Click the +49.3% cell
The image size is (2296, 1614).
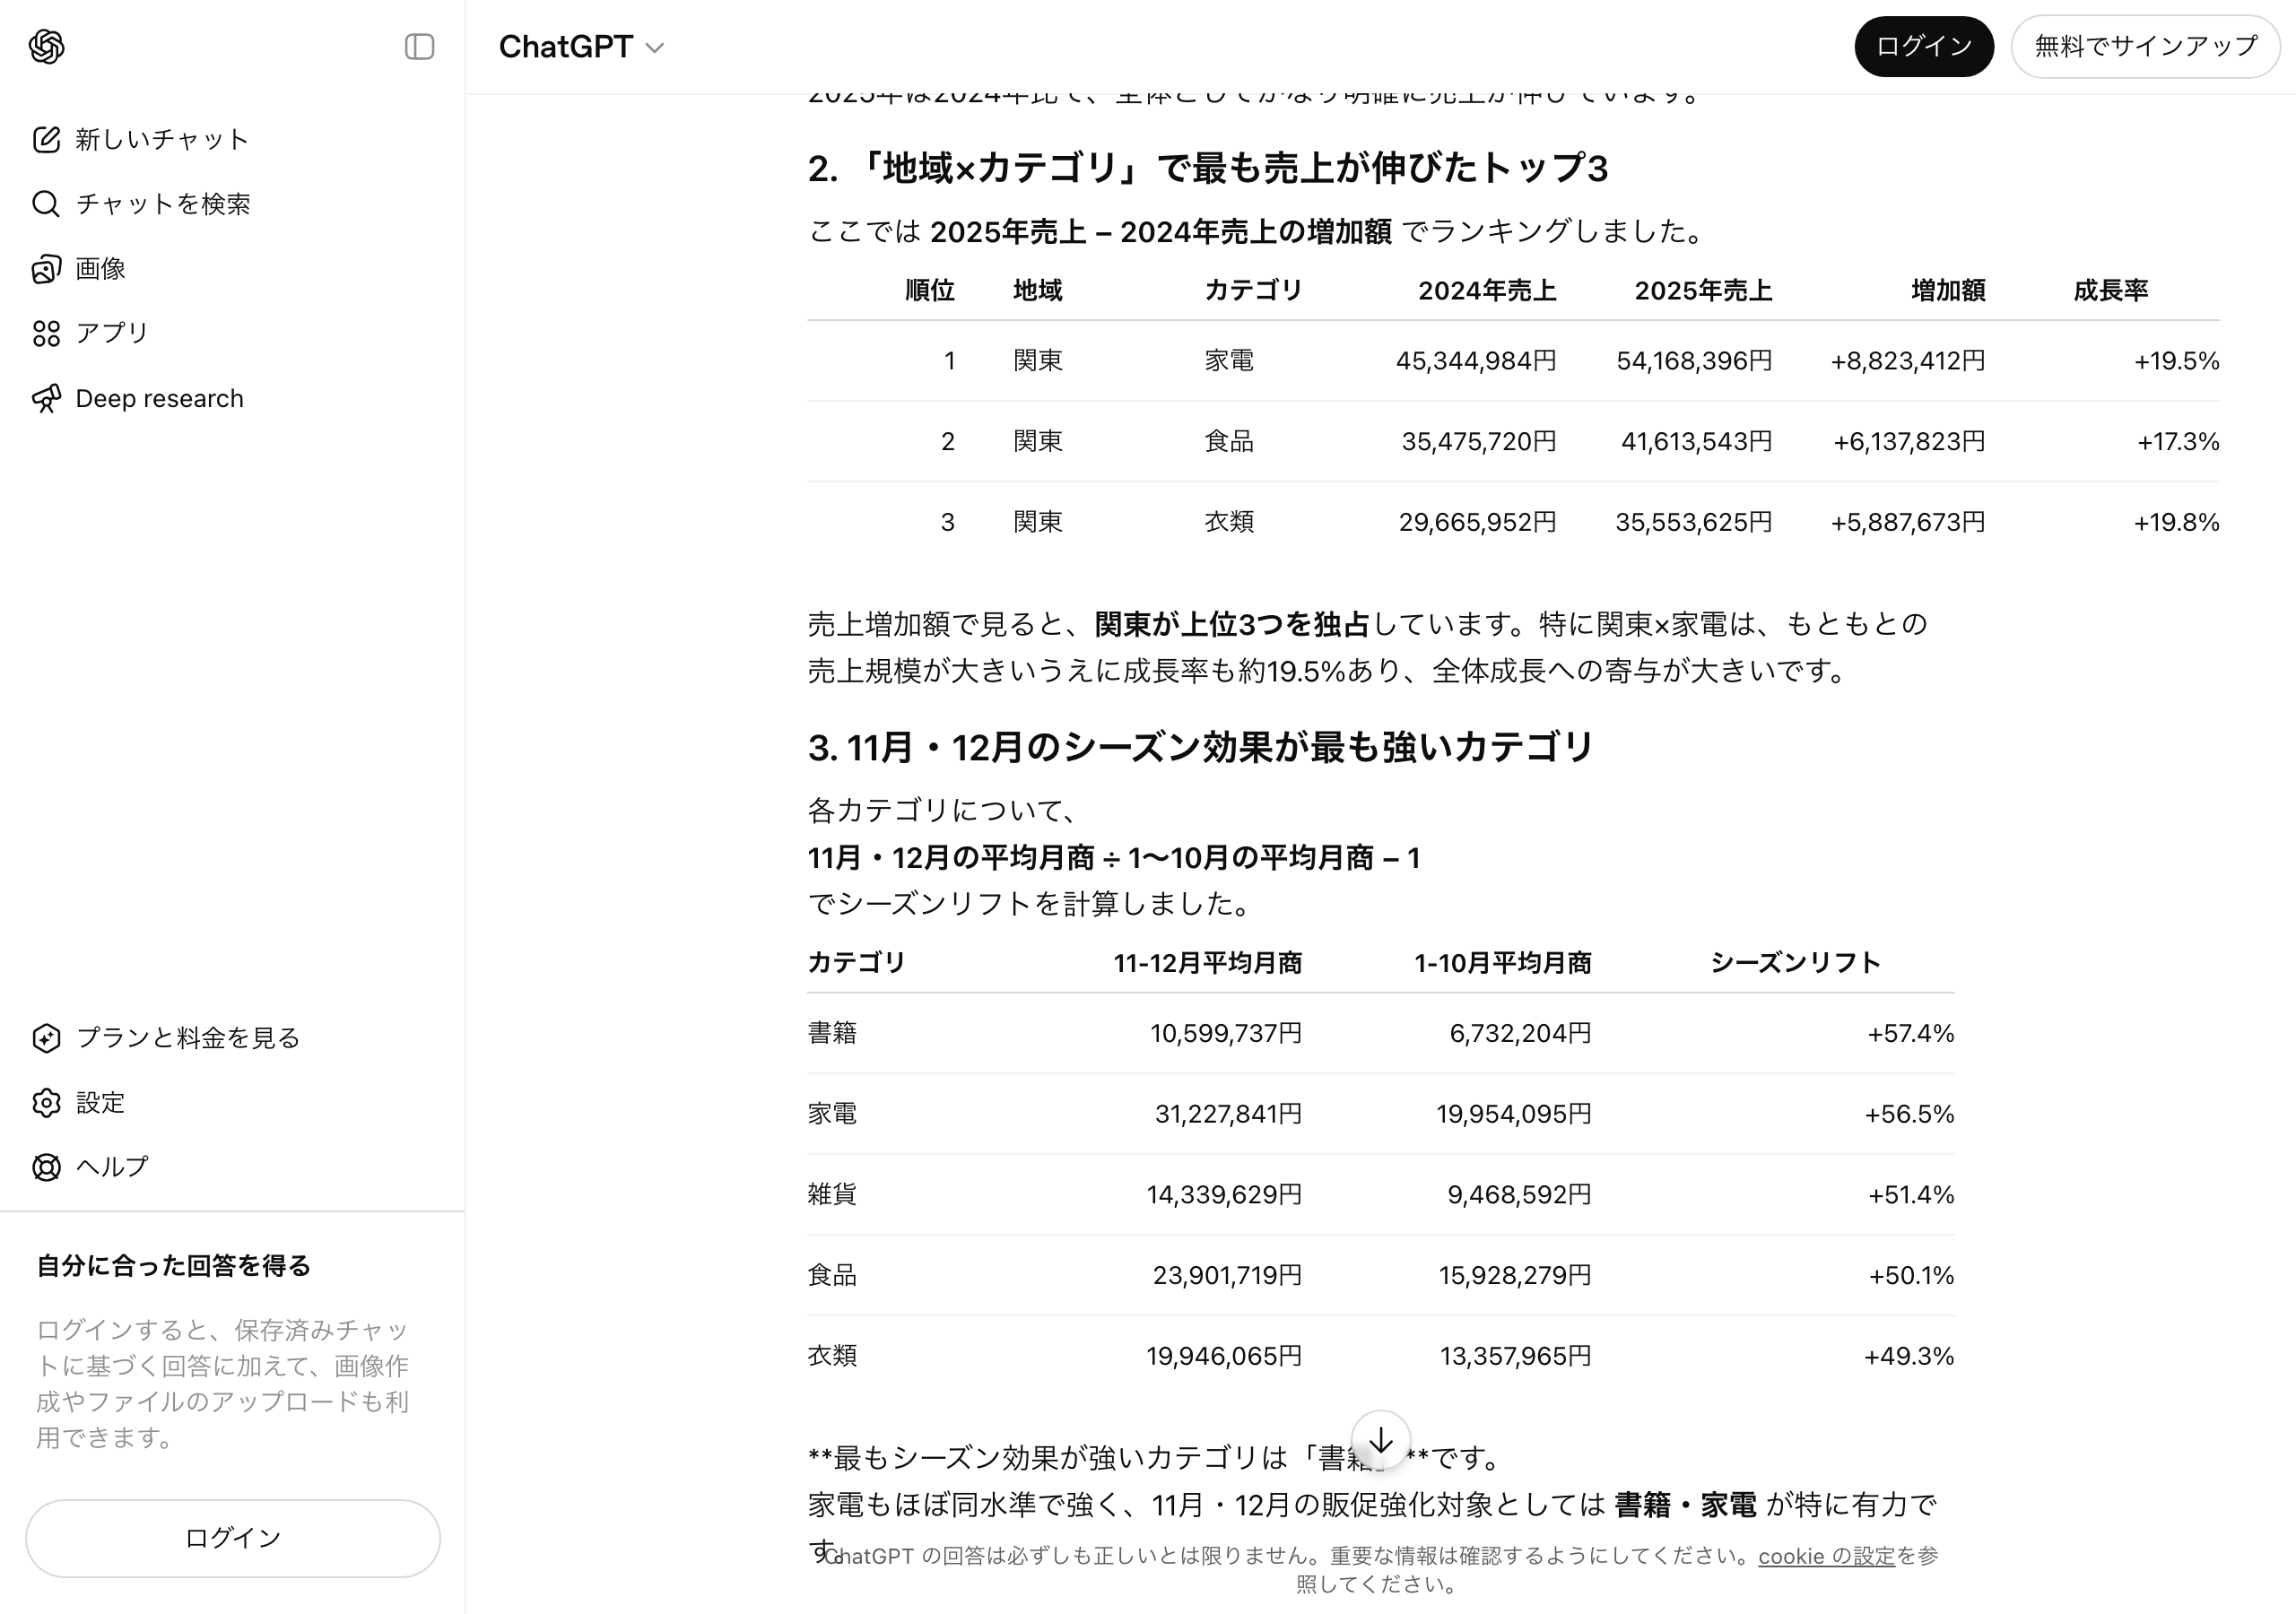click(1909, 1356)
